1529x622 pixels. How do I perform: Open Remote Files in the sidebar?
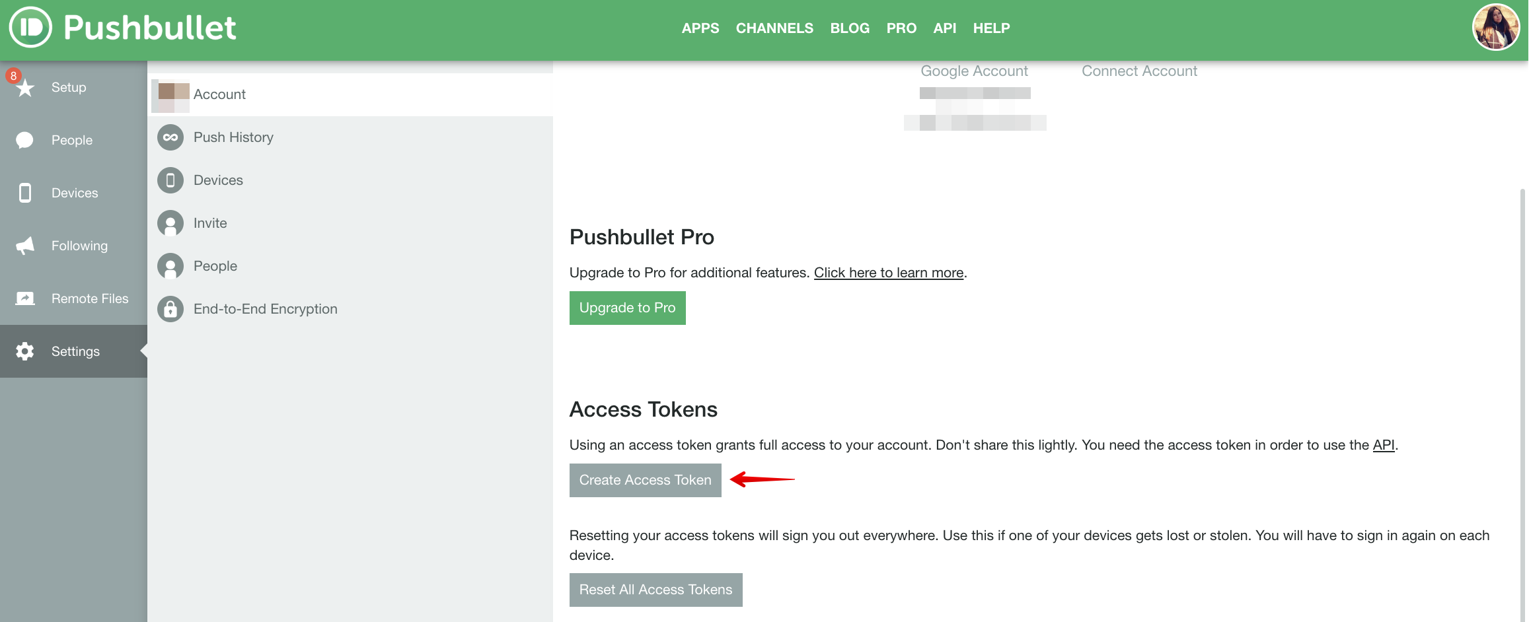(x=90, y=298)
